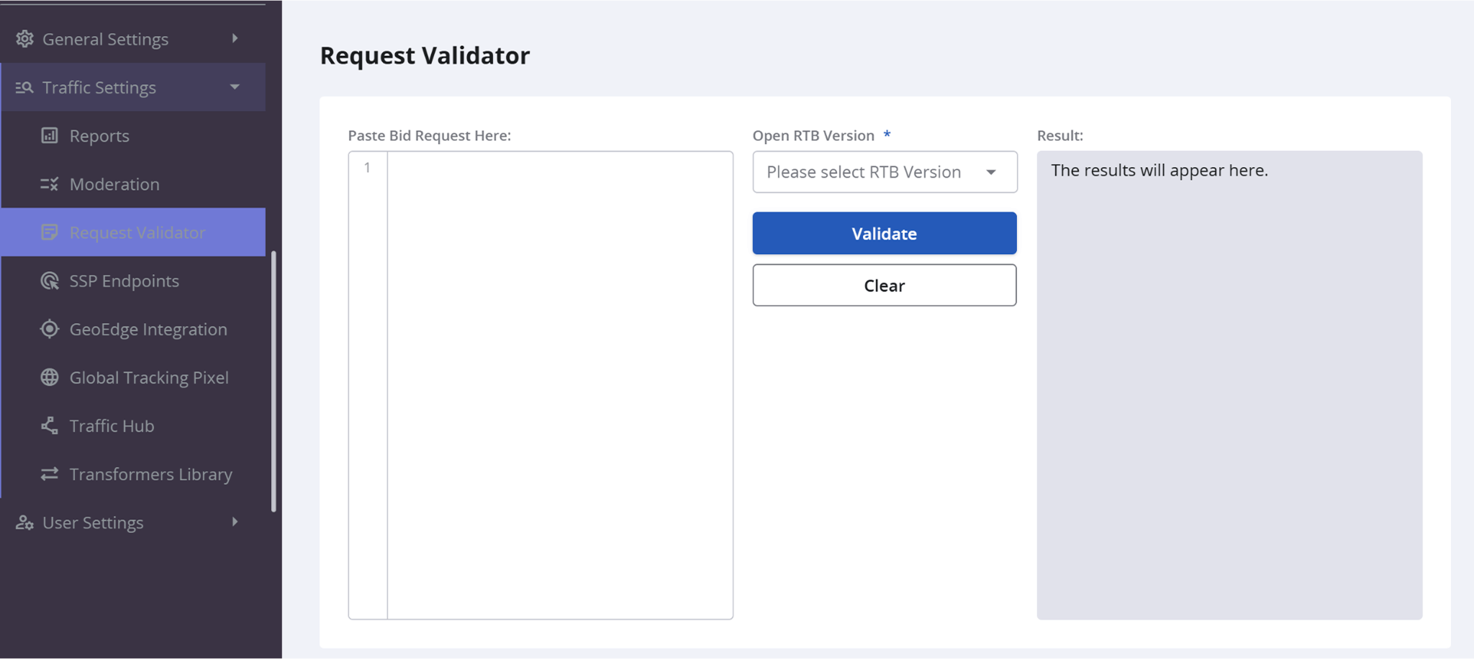The image size is (1474, 659).
Task: Select the Global Tracking Pixel globe icon
Action: click(x=48, y=377)
